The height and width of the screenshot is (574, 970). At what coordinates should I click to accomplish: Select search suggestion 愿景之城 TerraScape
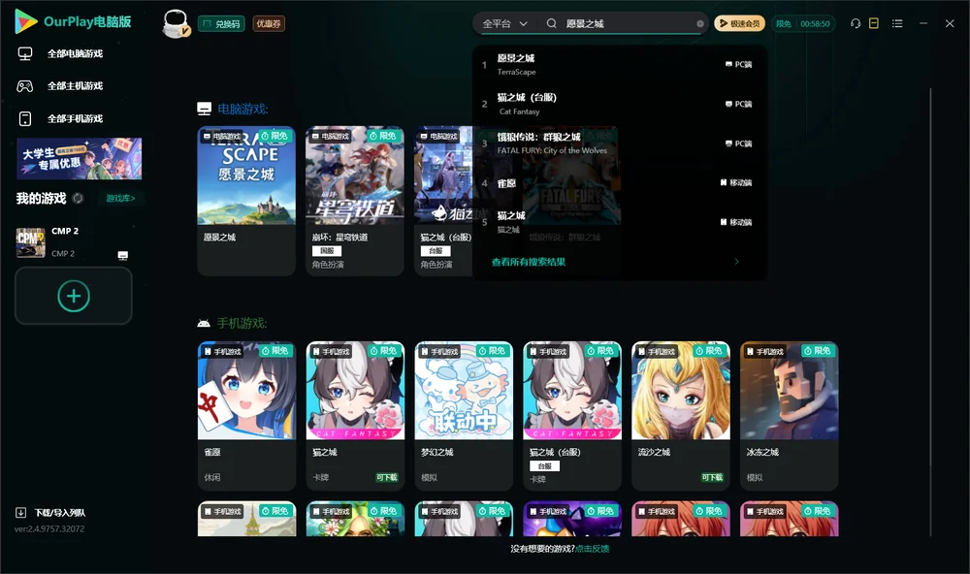pyautogui.click(x=619, y=64)
